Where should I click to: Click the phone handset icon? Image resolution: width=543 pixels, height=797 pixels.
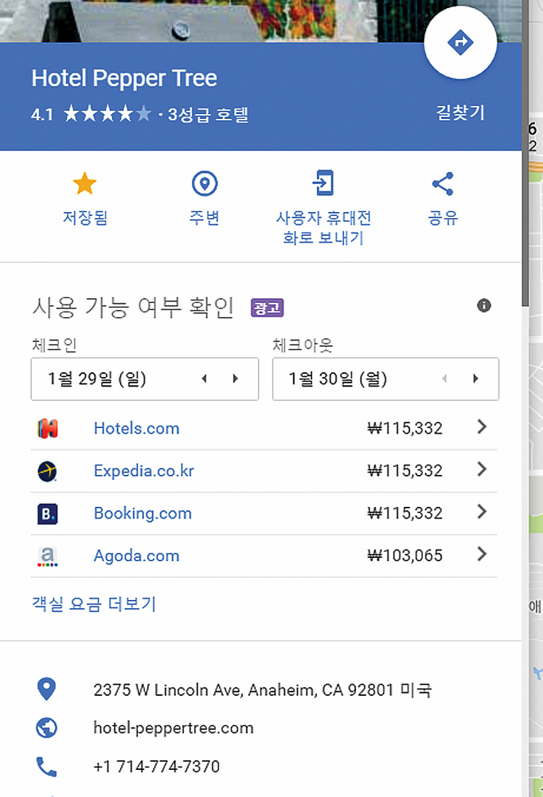(46, 767)
